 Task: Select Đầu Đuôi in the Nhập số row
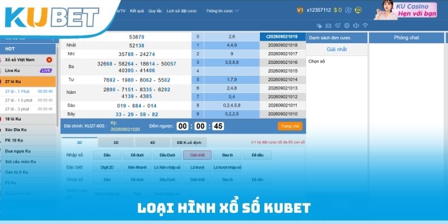coord(167,155)
